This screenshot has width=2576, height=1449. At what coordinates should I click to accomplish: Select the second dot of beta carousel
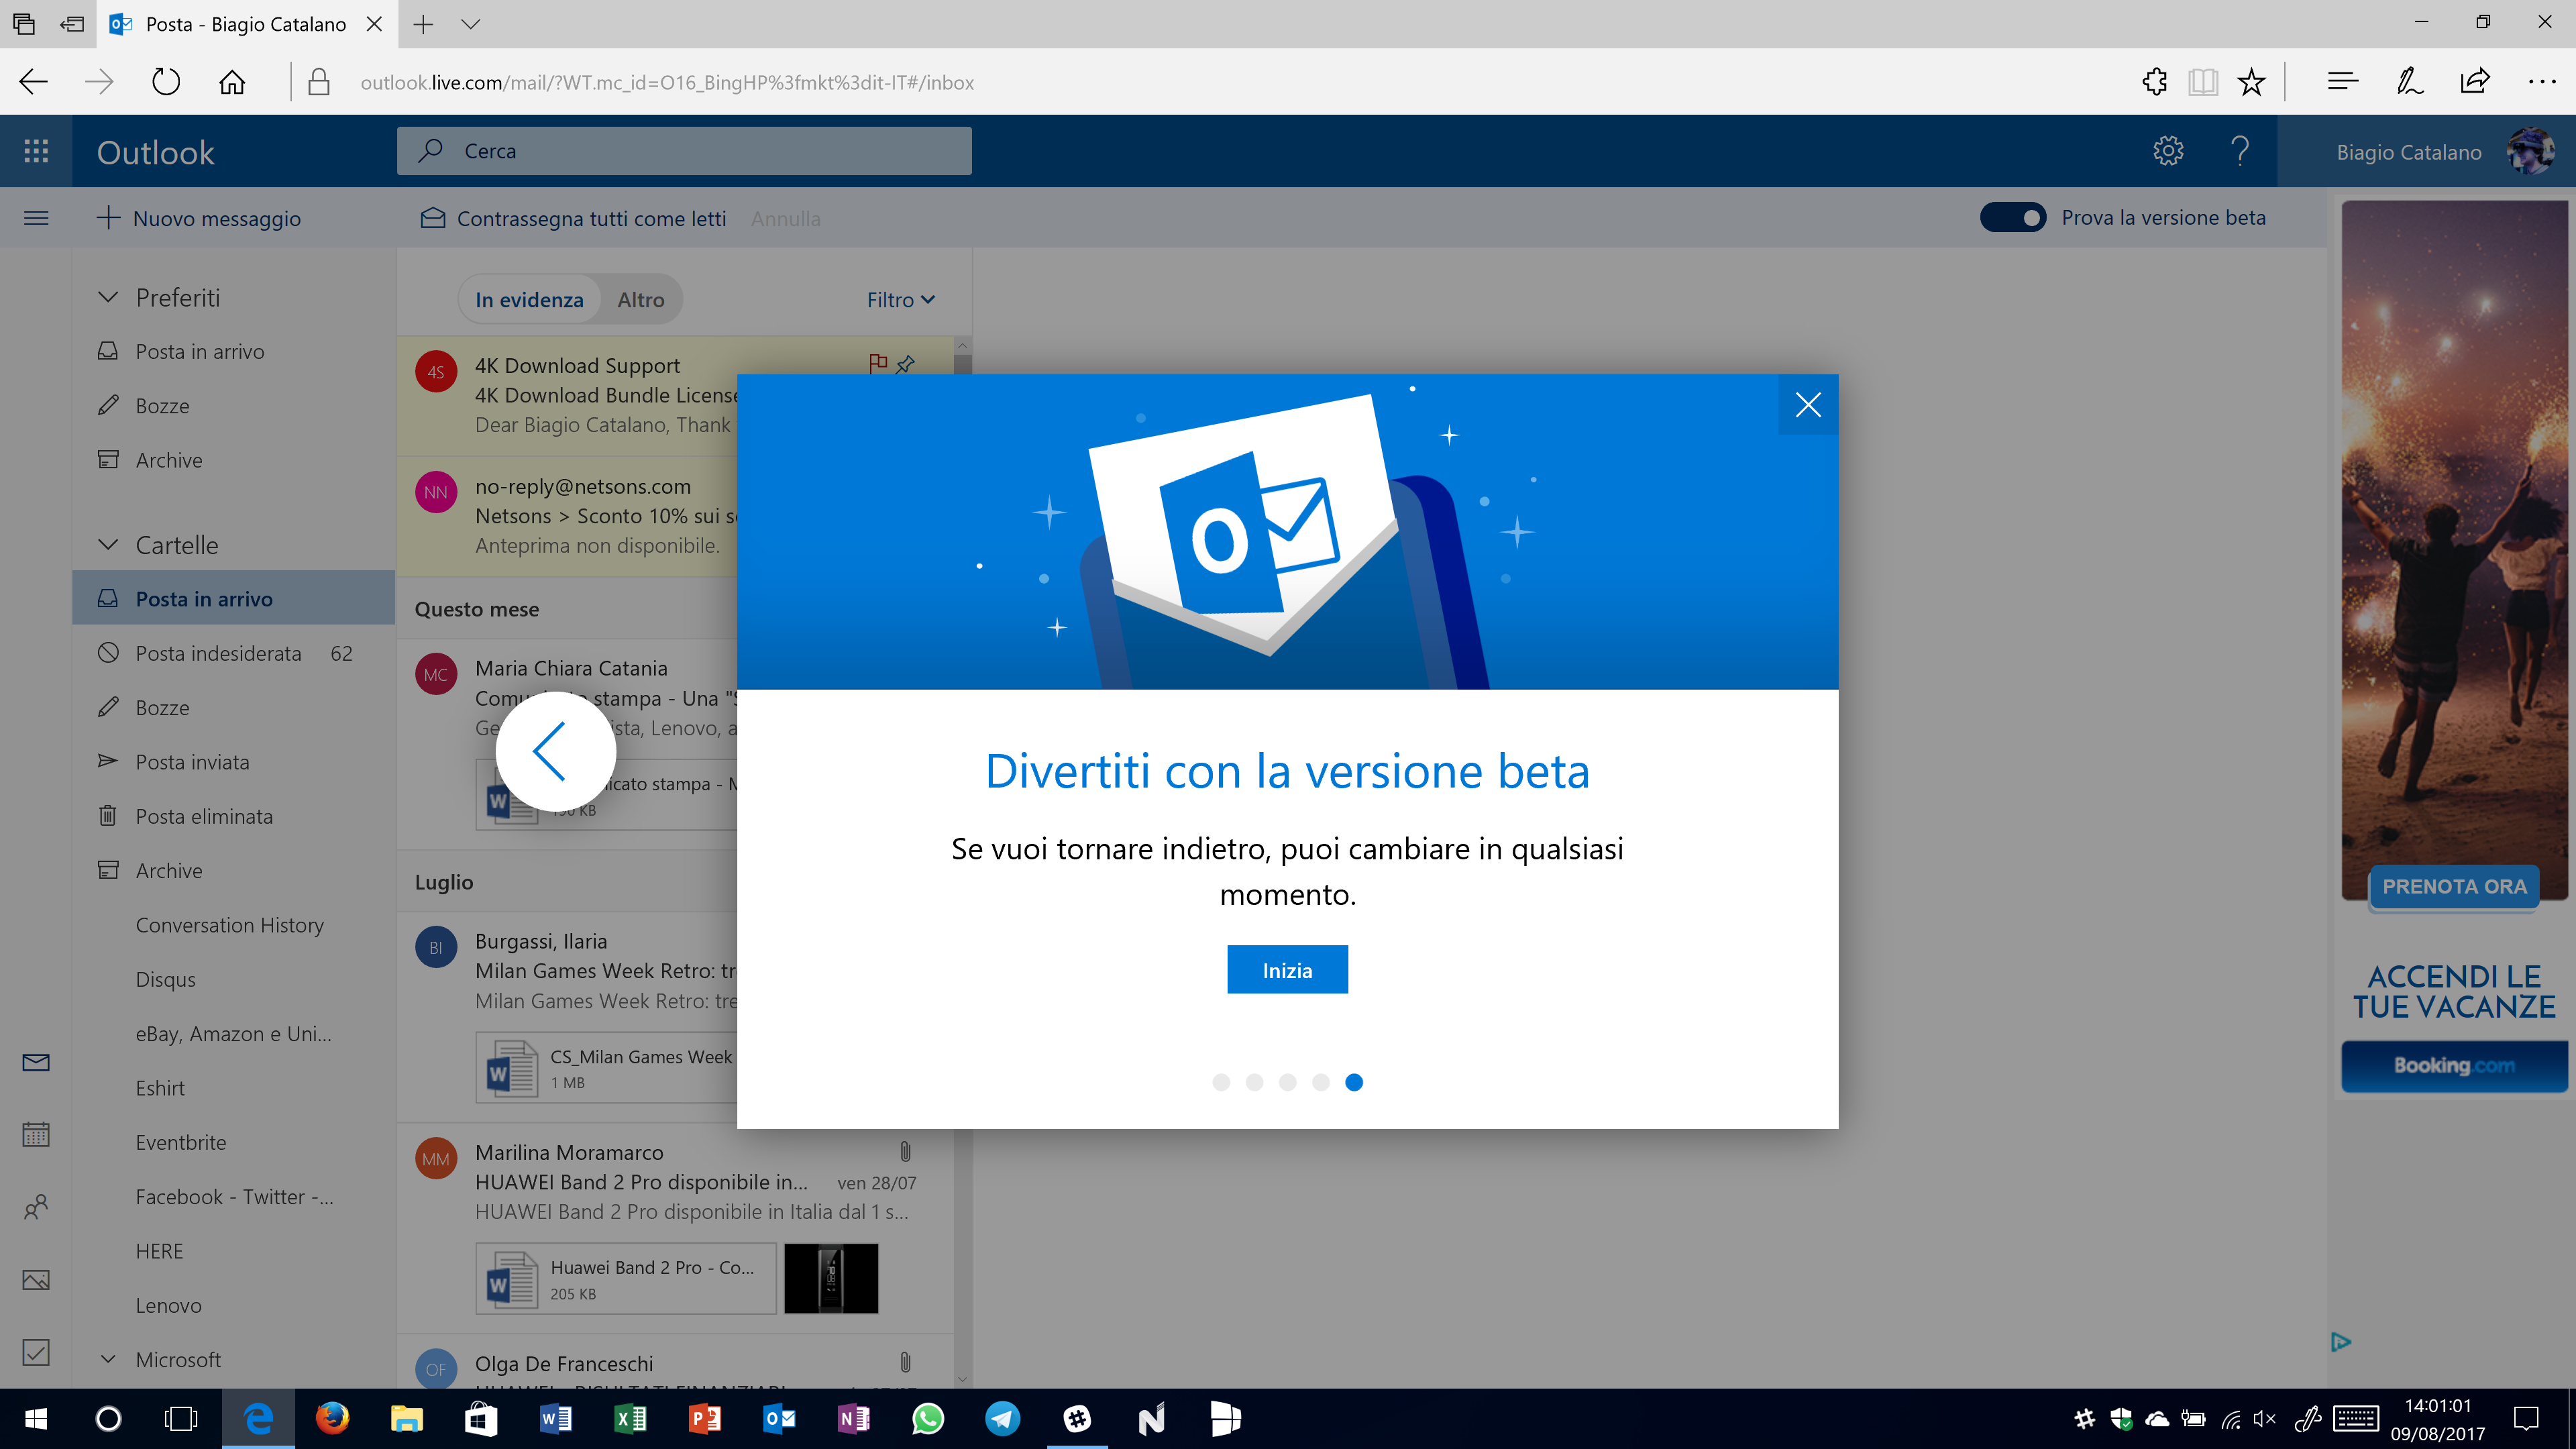point(1254,1082)
